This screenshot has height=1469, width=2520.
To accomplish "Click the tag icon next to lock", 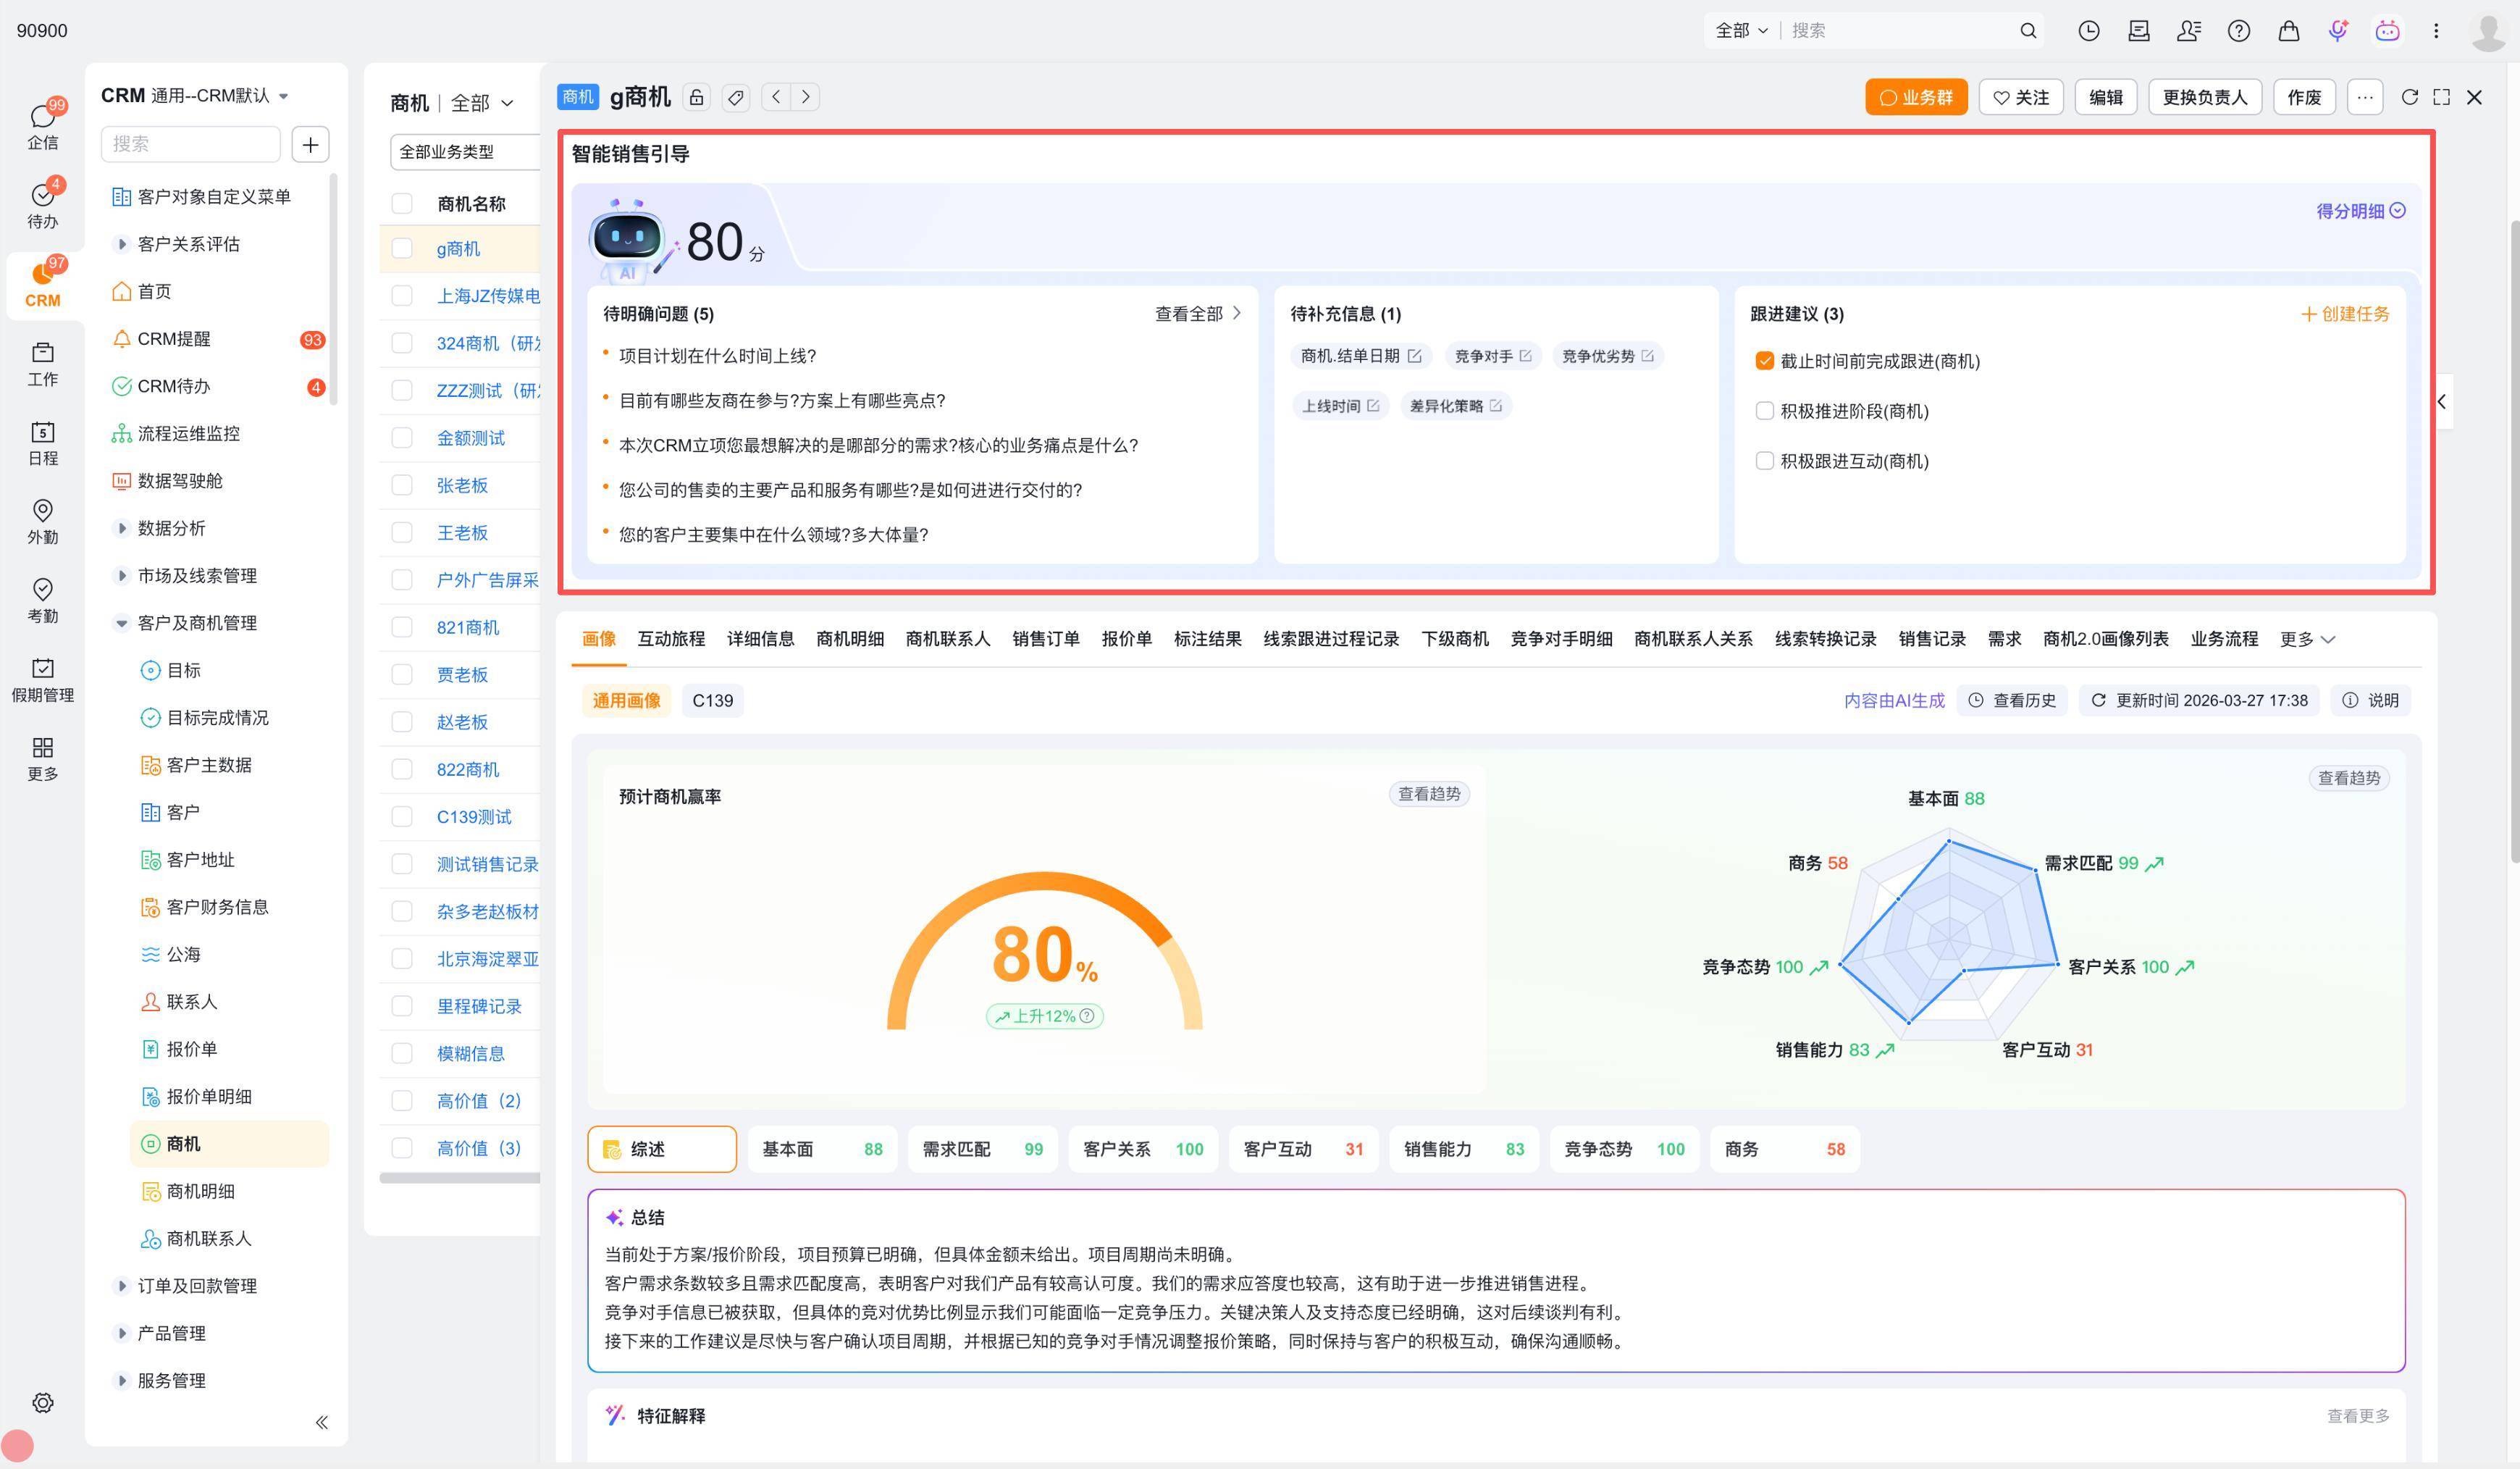I will [736, 97].
